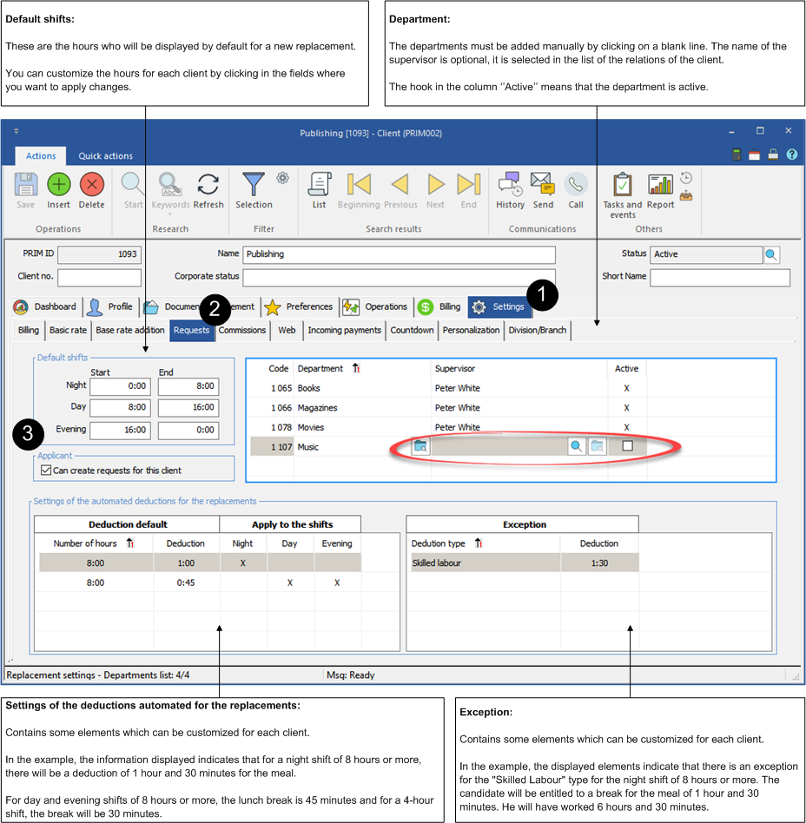Sort by Number of hours column header
The height and width of the screenshot is (823, 806).
coord(85,543)
